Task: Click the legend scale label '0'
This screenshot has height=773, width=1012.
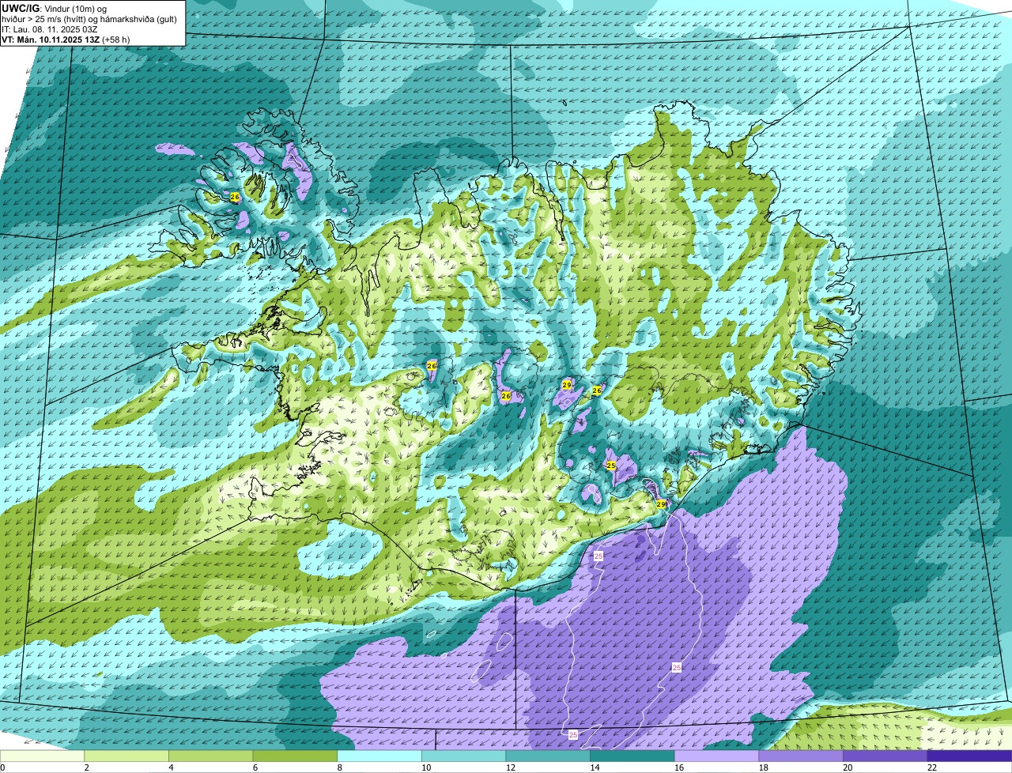Action: 2,767
